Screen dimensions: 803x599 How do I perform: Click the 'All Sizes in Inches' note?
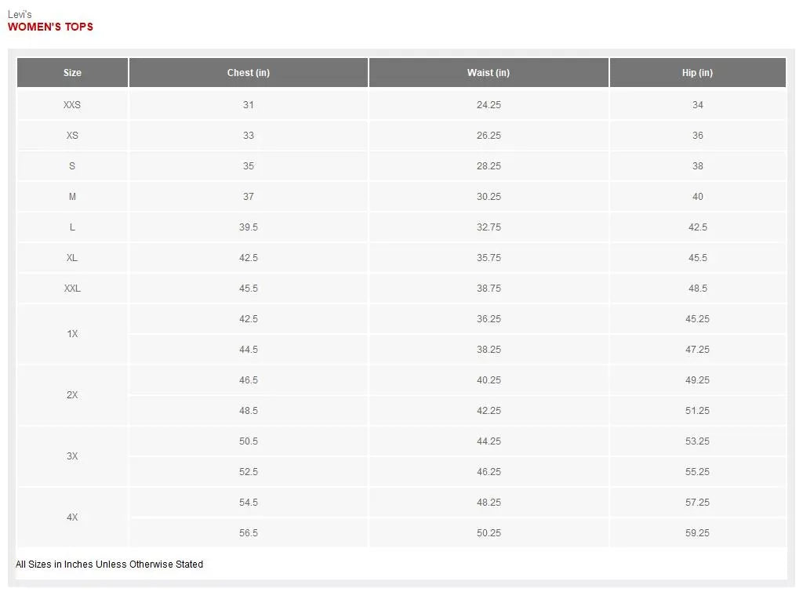coord(109,565)
